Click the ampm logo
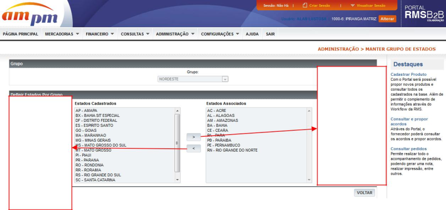446x210 pixels. (30, 14)
